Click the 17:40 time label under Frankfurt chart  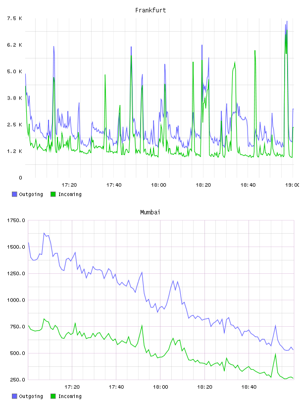coord(114,185)
